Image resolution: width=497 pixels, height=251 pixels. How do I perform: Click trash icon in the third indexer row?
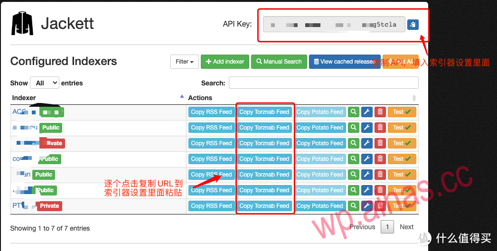pyautogui.click(x=380, y=143)
